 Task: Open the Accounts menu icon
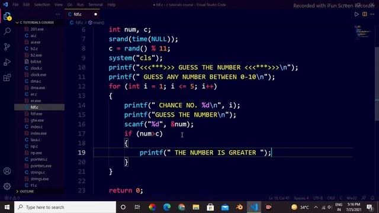point(7,171)
